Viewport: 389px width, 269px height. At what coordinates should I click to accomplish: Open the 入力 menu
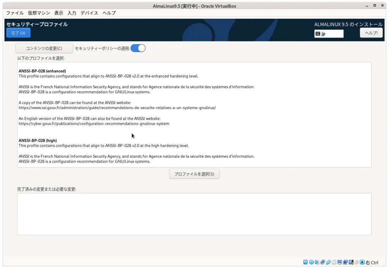click(72, 13)
